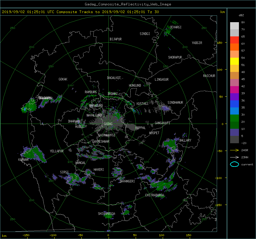This screenshot has height=239, width=256.
Task: Click the HUNGUND city label
Action: point(135,86)
